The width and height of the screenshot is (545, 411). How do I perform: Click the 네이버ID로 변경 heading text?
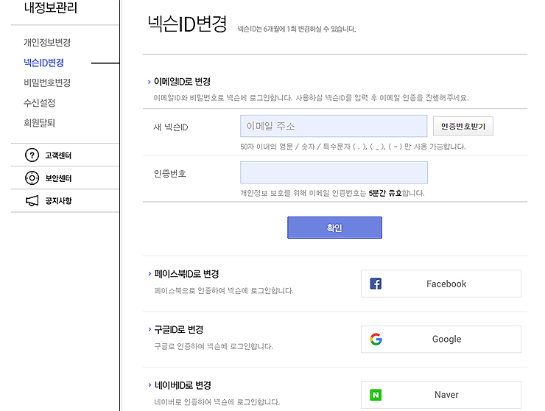point(183,385)
